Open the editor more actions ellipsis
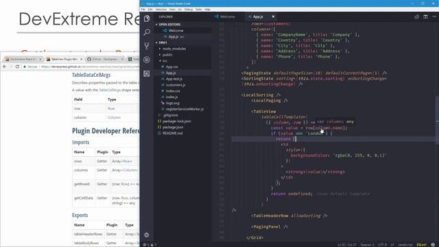 pos(434,16)
